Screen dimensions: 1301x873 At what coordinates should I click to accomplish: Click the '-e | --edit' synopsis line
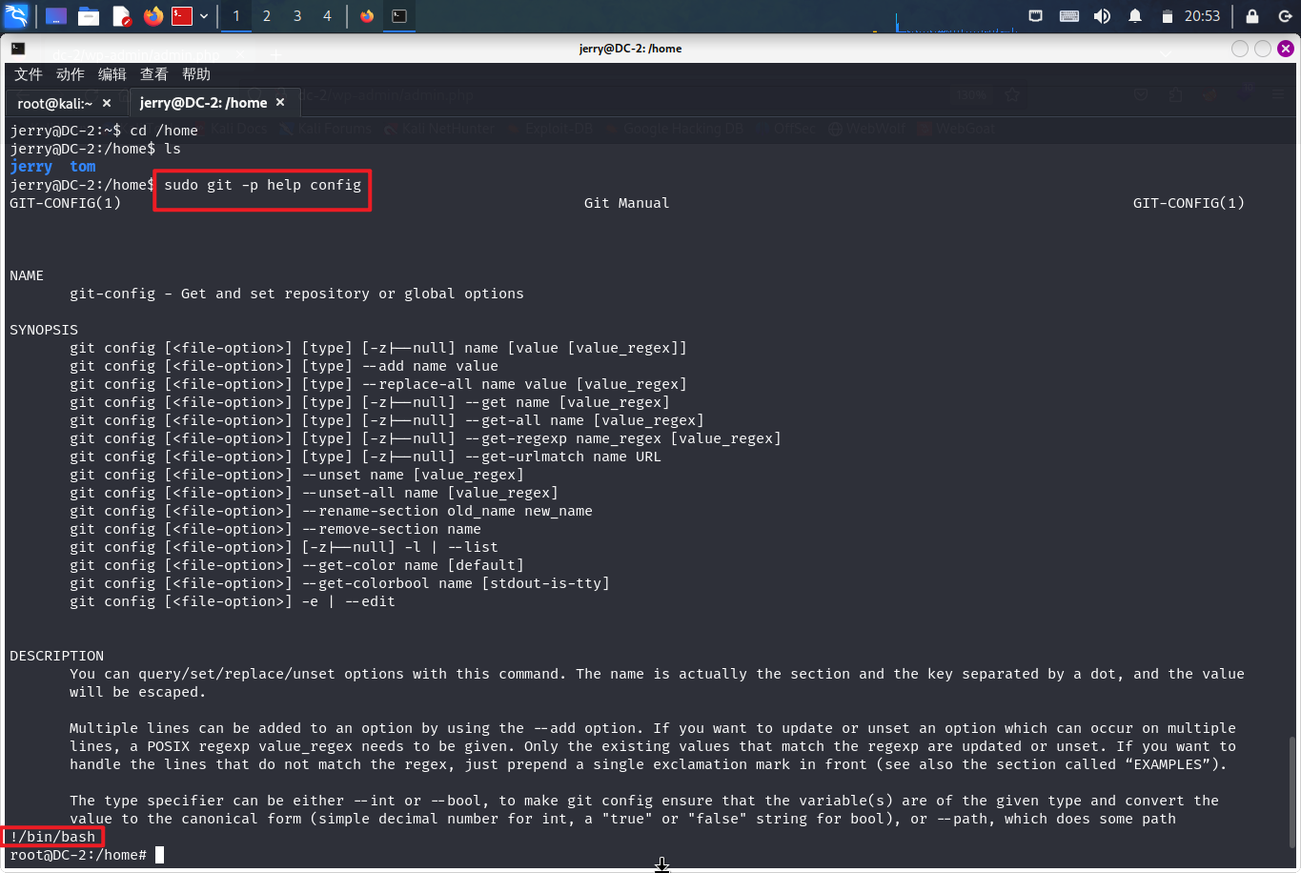pos(233,601)
